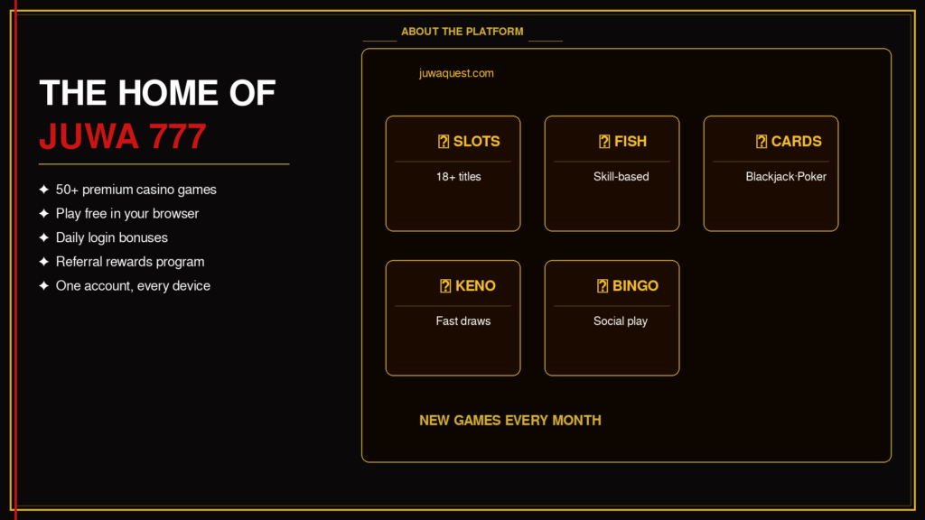Screen dimensions: 925x520
Task: Choose the KENO Fast draws card
Action: click(x=453, y=318)
